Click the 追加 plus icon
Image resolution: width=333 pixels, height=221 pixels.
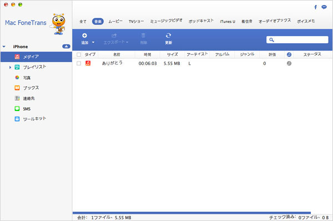[84, 36]
